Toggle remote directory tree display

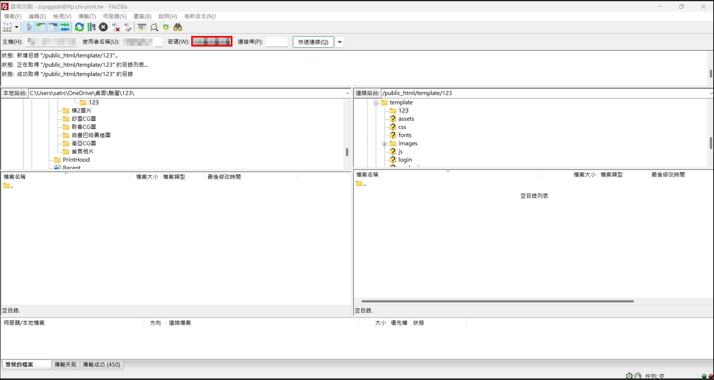pyautogui.click(x=53, y=27)
